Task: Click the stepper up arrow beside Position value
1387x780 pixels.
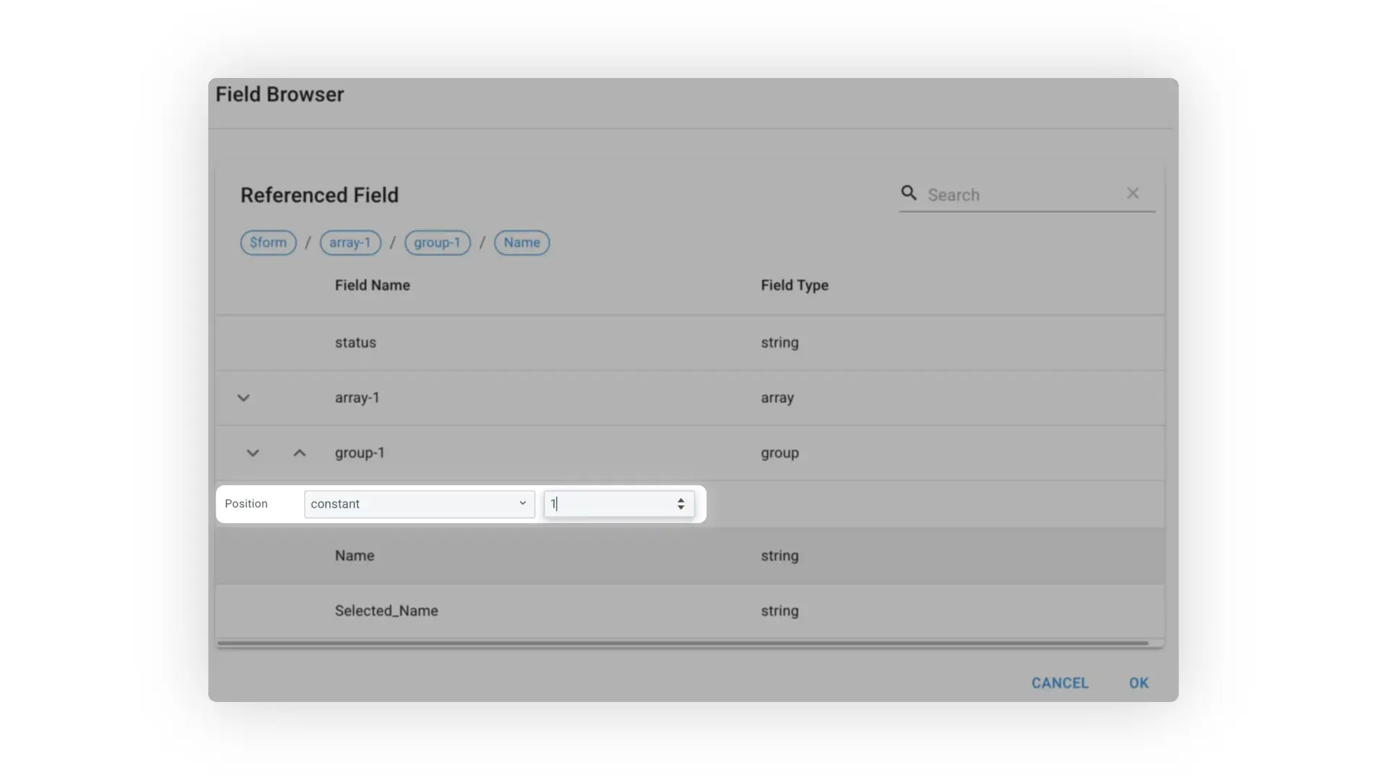Action: 680,499
